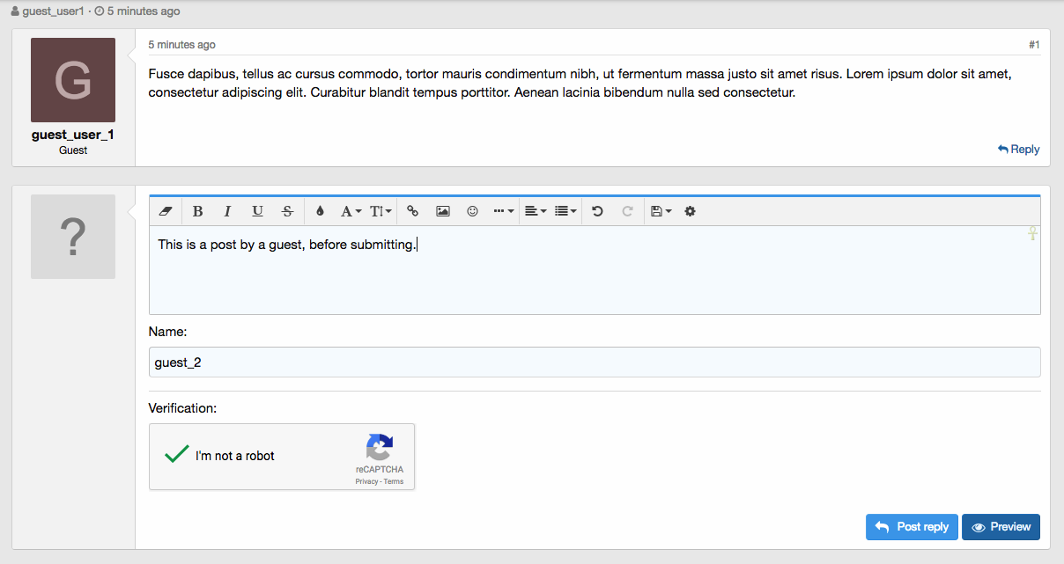
Task: Insert an image into the post
Action: click(443, 211)
